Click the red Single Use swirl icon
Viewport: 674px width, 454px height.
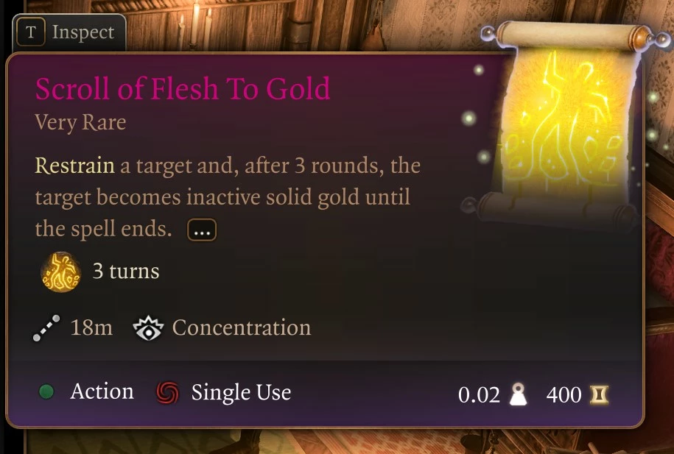(x=168, y=393)
